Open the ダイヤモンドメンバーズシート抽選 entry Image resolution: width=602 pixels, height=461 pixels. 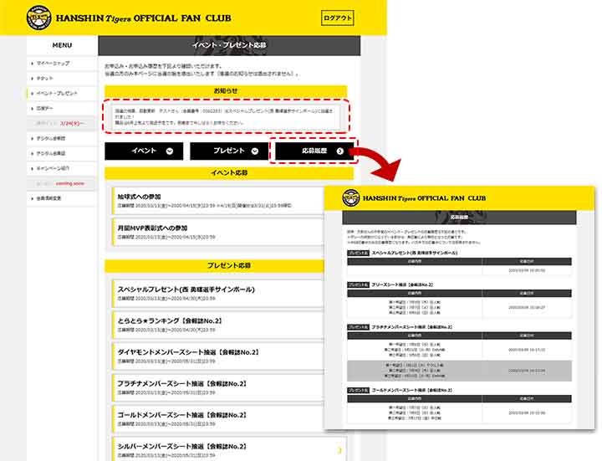218,356
